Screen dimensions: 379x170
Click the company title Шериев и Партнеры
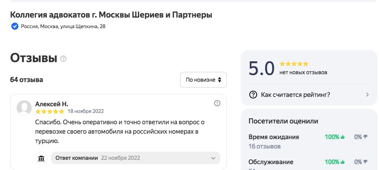coord(111,15)
